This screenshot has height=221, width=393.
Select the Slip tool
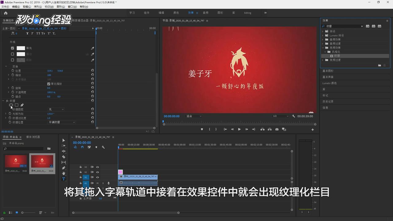coord(64,162)
